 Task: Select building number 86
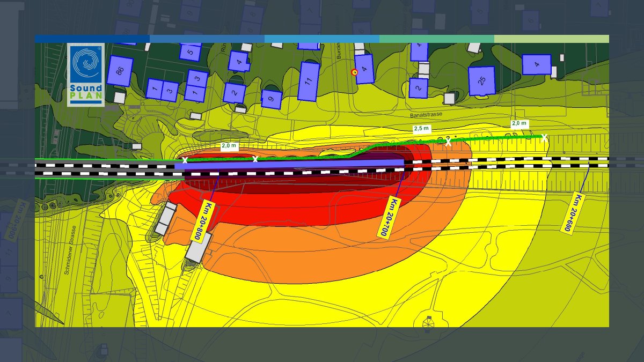coord(120,71)
